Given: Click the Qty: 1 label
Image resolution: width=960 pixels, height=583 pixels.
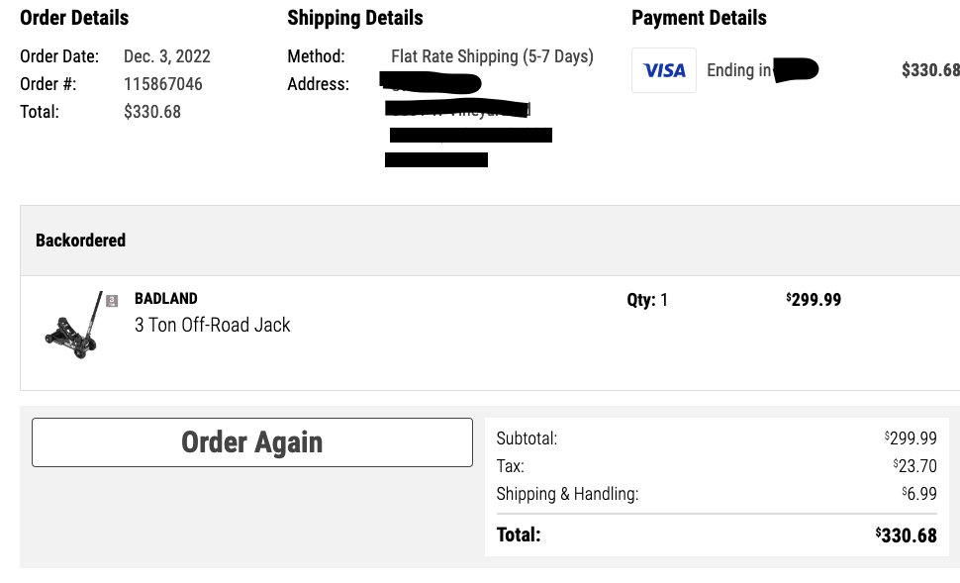Looking at the screenshot, I should (x=647, y=300).
